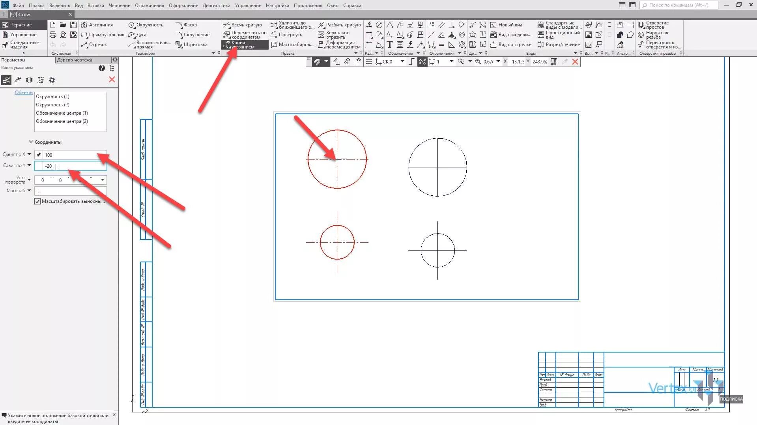The image size is (757, 425).
Task: Click the perpendicular constraint icon
Action: [452, 24]
